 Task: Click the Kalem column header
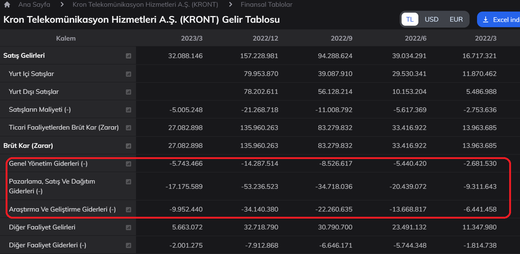66,38
